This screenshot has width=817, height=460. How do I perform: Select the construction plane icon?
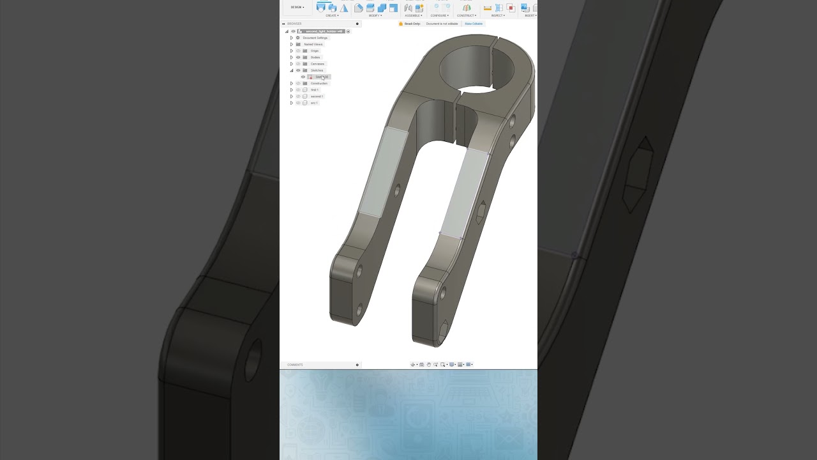click(x=467, y=8)
